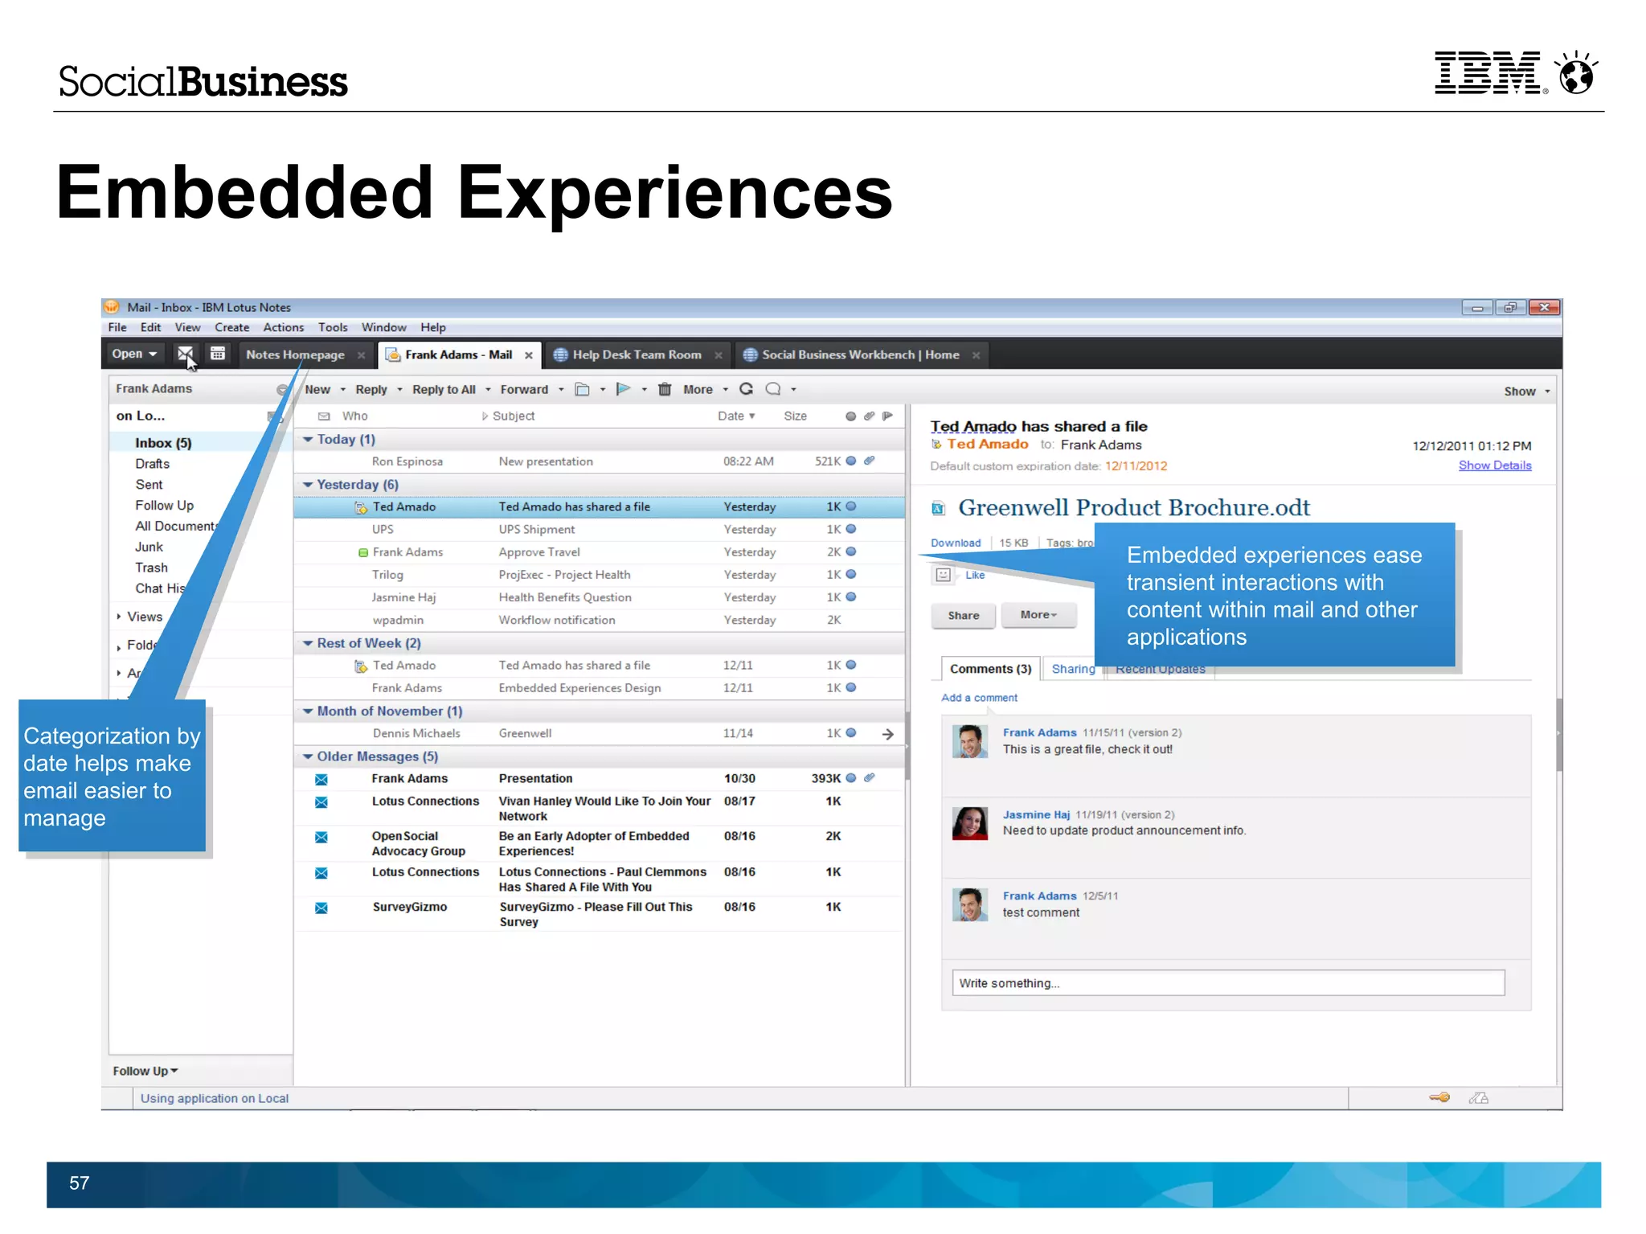Click the security icon beside the key in the status bar
The width and height of the screenshot is (1646, 1234).
1479,1098
